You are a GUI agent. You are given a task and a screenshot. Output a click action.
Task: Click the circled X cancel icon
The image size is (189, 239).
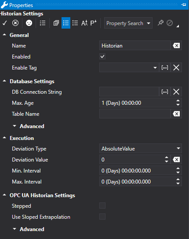15,23
